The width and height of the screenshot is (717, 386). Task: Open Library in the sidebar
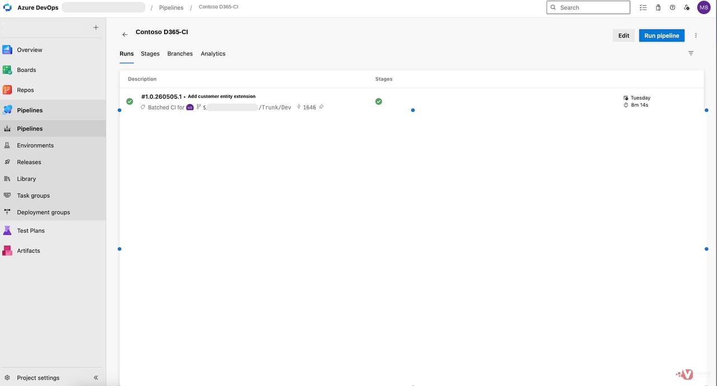coord(26,179)
